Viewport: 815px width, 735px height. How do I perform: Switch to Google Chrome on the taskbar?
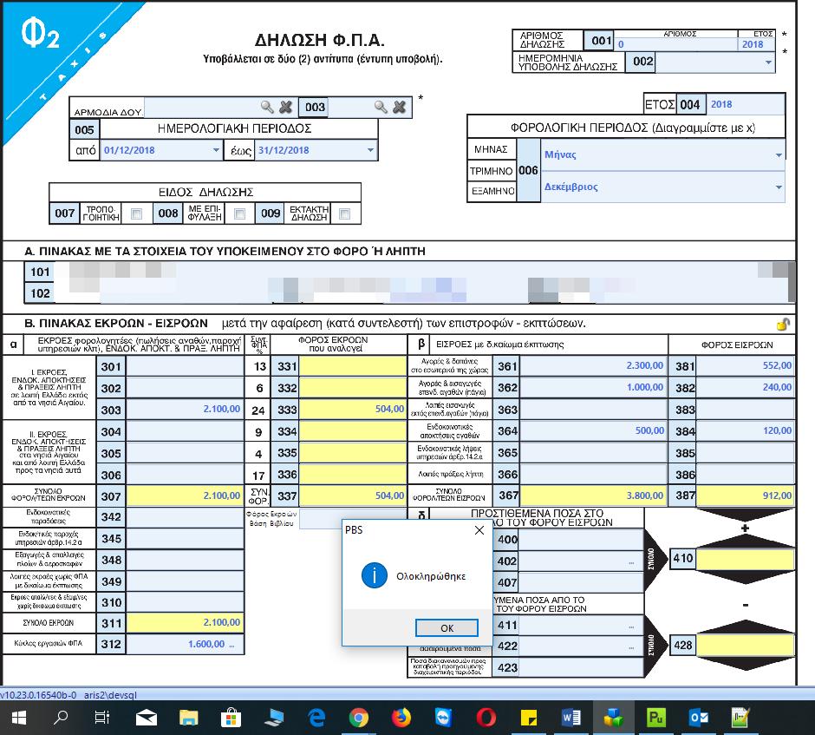tap(359, 719)
